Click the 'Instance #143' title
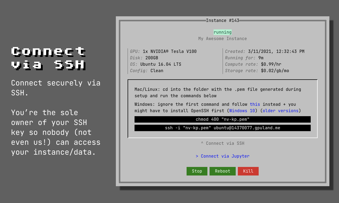339x203 pixels. coord(222,20)
